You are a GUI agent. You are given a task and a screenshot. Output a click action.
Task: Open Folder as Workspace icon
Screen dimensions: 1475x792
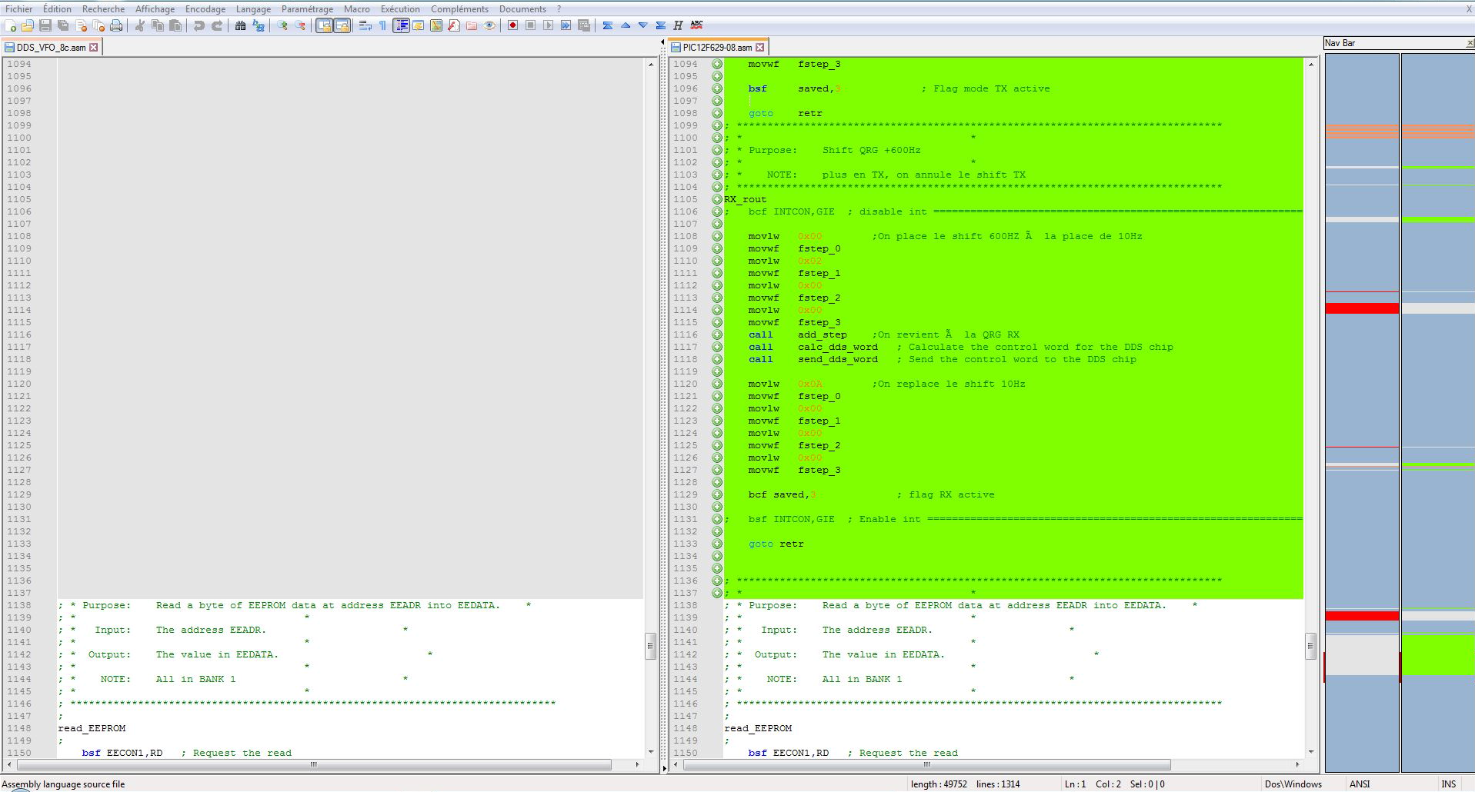472,26
